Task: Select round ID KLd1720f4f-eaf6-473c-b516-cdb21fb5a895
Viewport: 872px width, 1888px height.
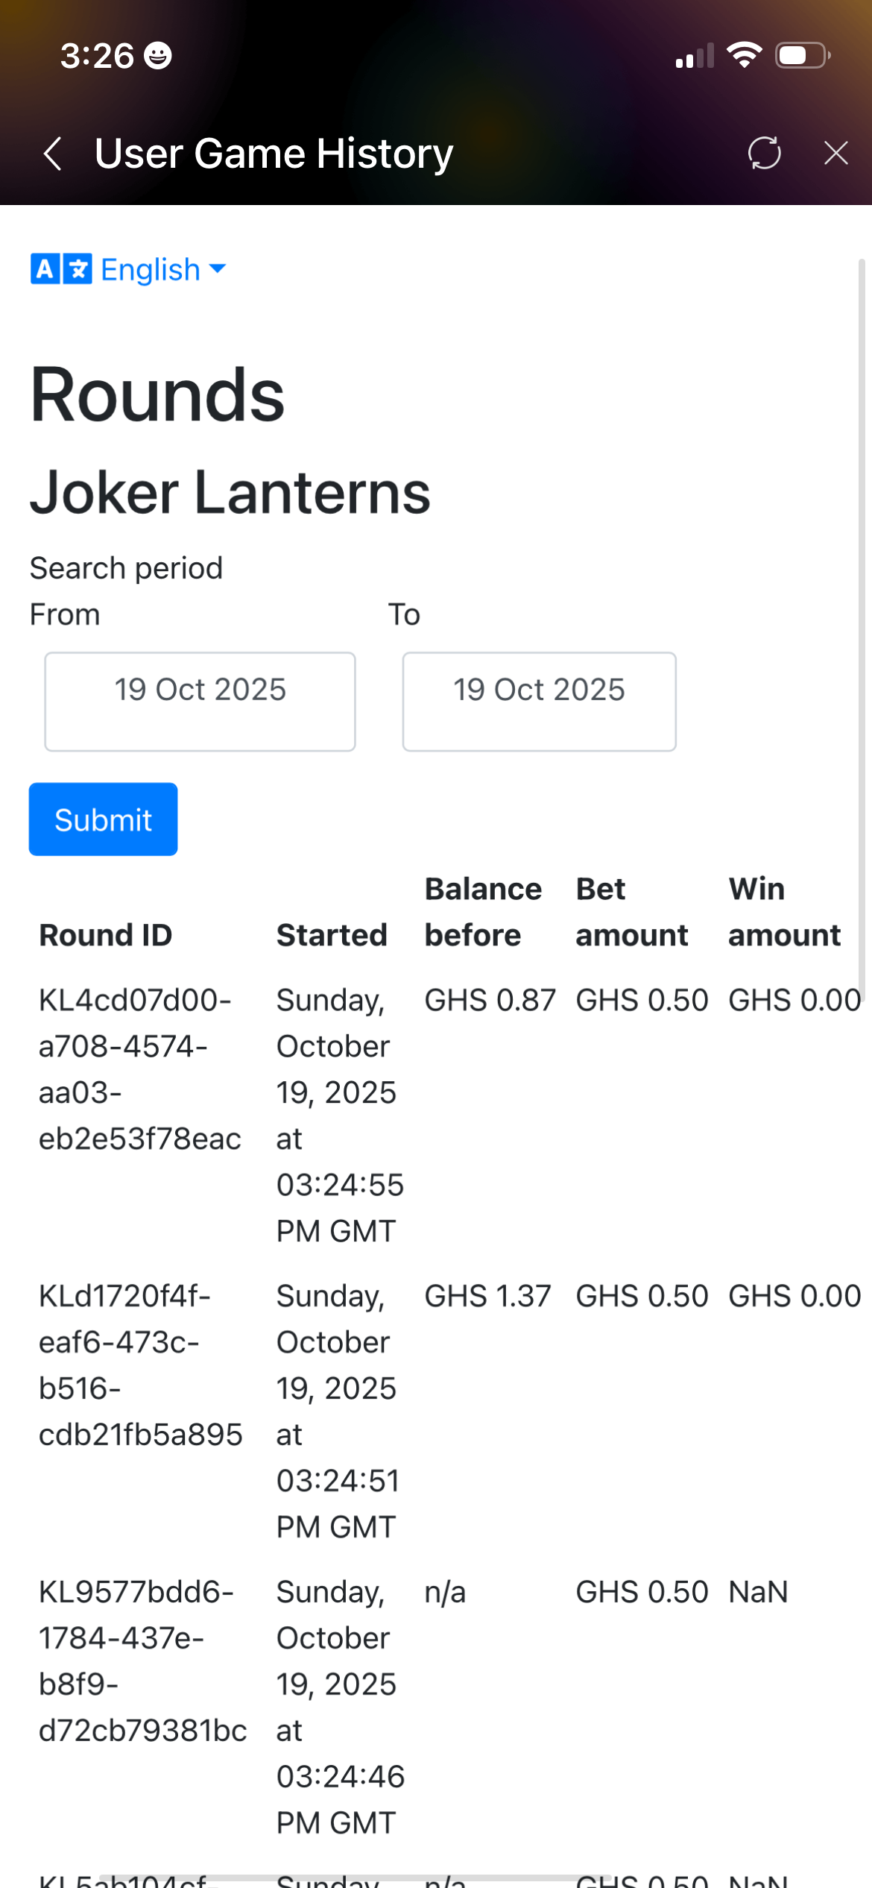Action: 139,1365
